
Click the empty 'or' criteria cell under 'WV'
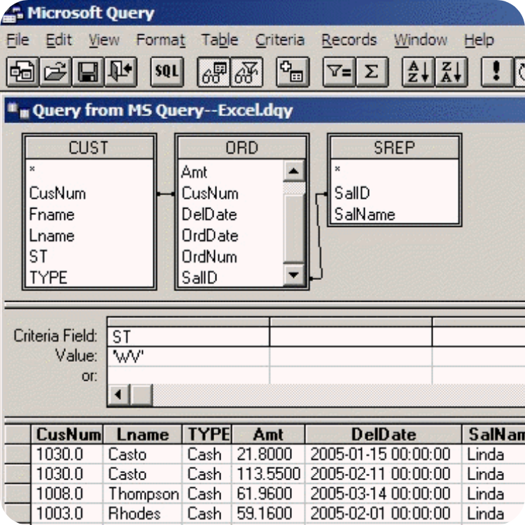click(x=188, y=375)
